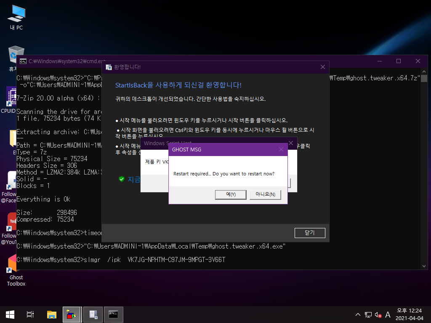This screenshot has height=323, width=431.
Task: Minimize the cmd.exe window
Action: pos(380,61)
